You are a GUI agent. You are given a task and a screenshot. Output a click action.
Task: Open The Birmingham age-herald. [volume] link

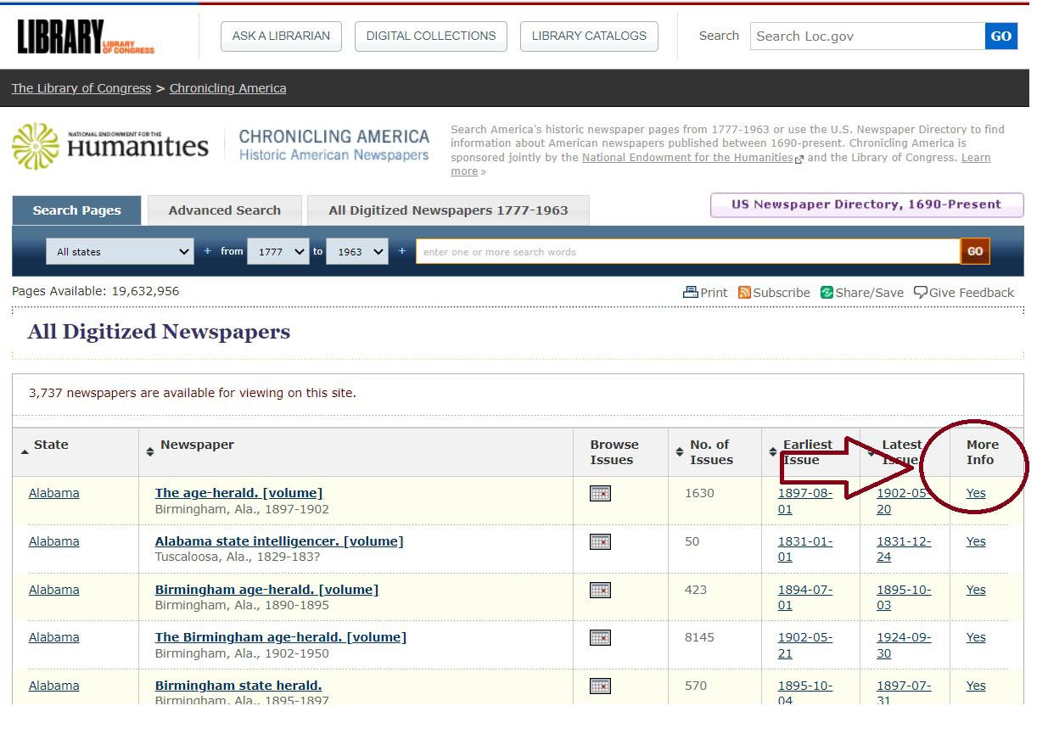[x=281, y=637]
